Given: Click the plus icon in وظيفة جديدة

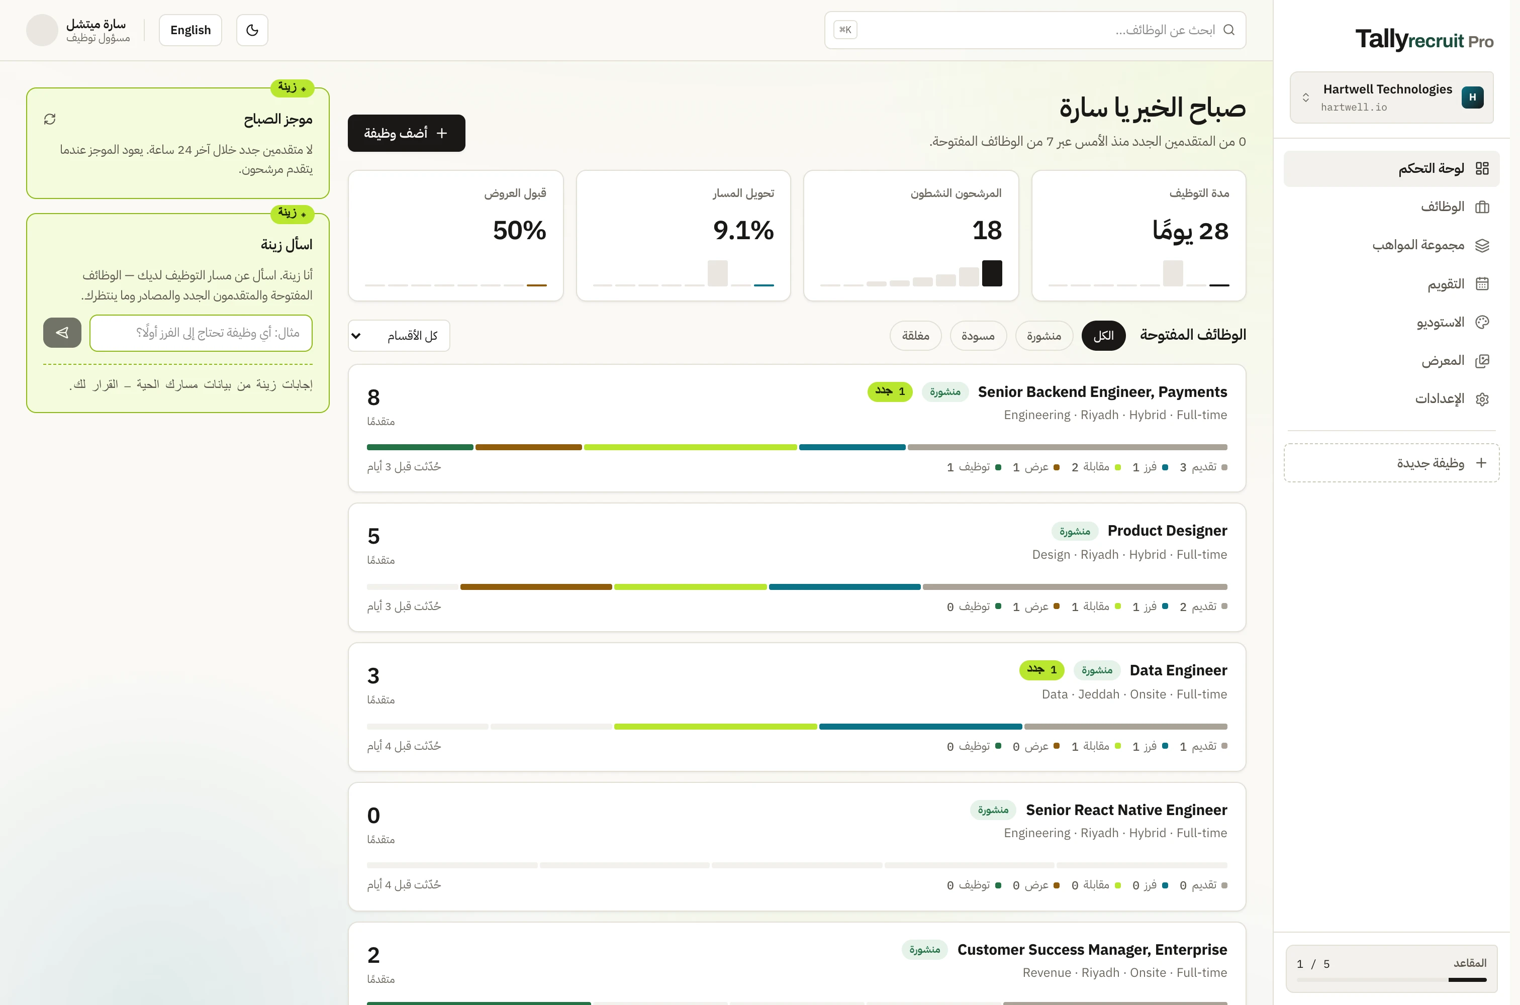Looking at the screenshot, I should point(1481,463).
